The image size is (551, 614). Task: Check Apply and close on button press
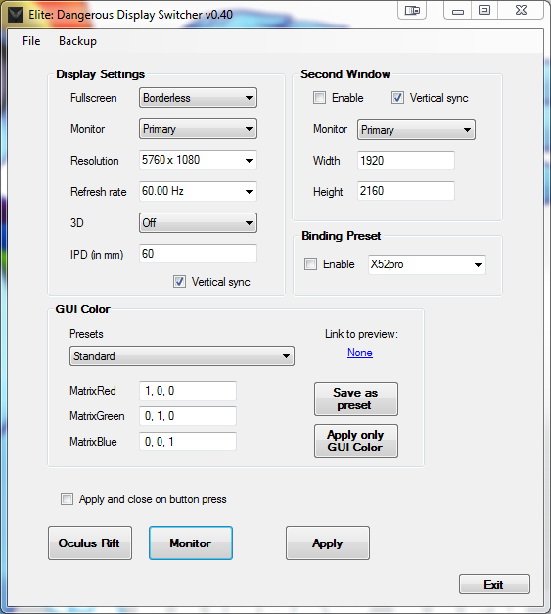[67, 498]
